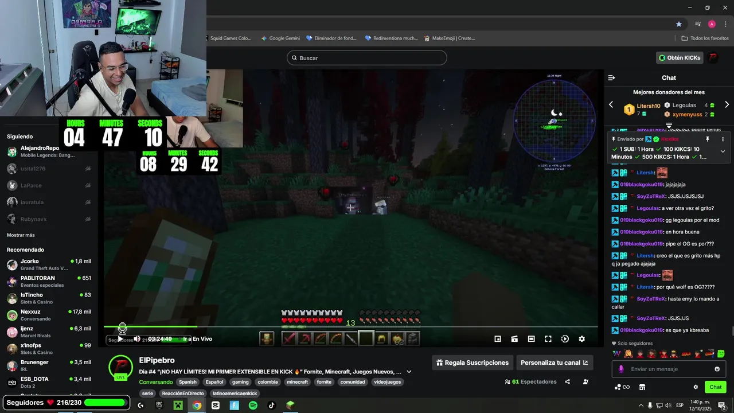
Task: Jump to live with Ir a En Vivo
Action: point(197,339)
